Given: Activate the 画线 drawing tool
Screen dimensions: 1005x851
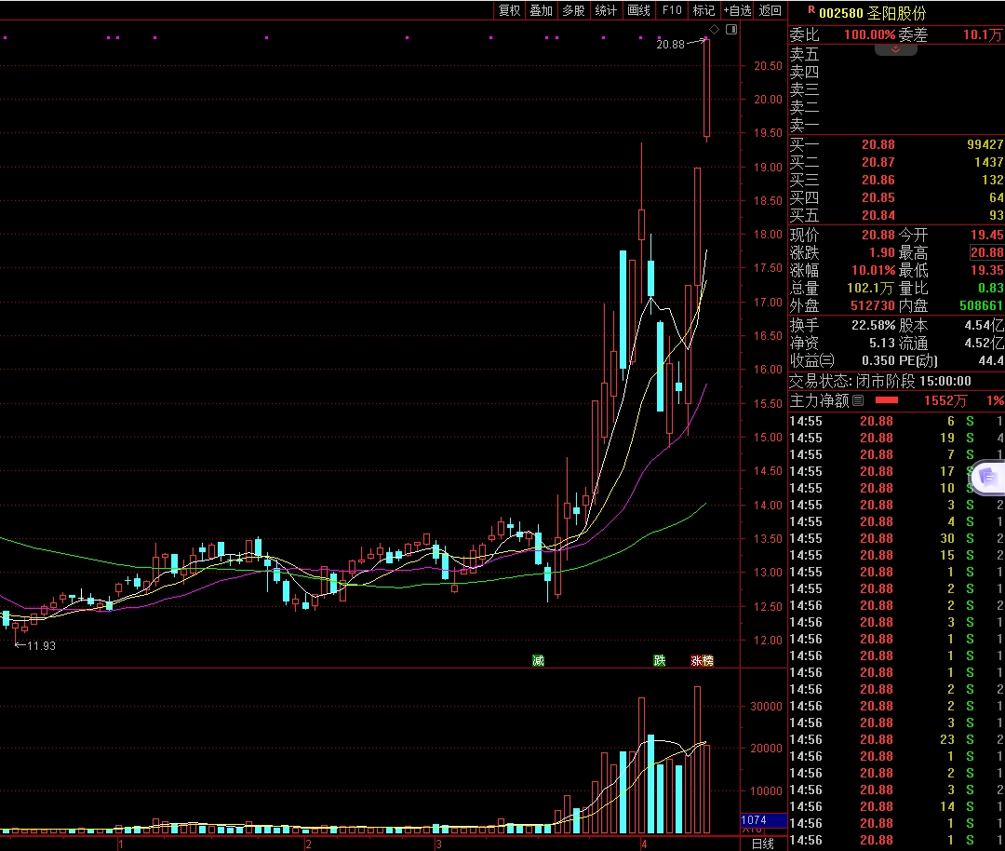Looking at the screenshot, I should [x=638, y=10].
